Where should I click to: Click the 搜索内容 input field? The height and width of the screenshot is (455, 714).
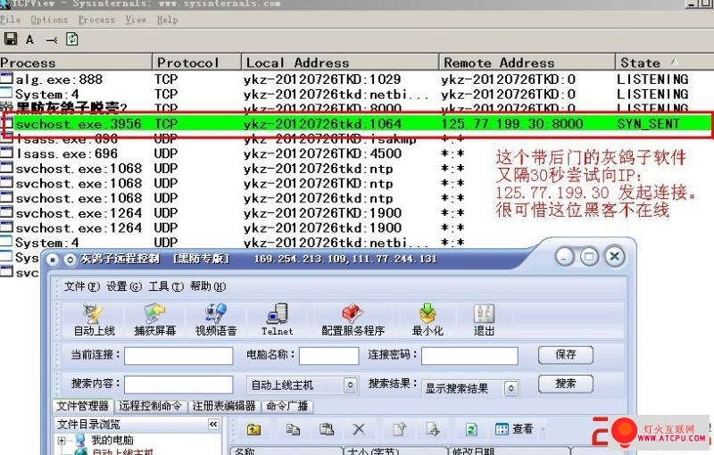(x=178, y=385)
